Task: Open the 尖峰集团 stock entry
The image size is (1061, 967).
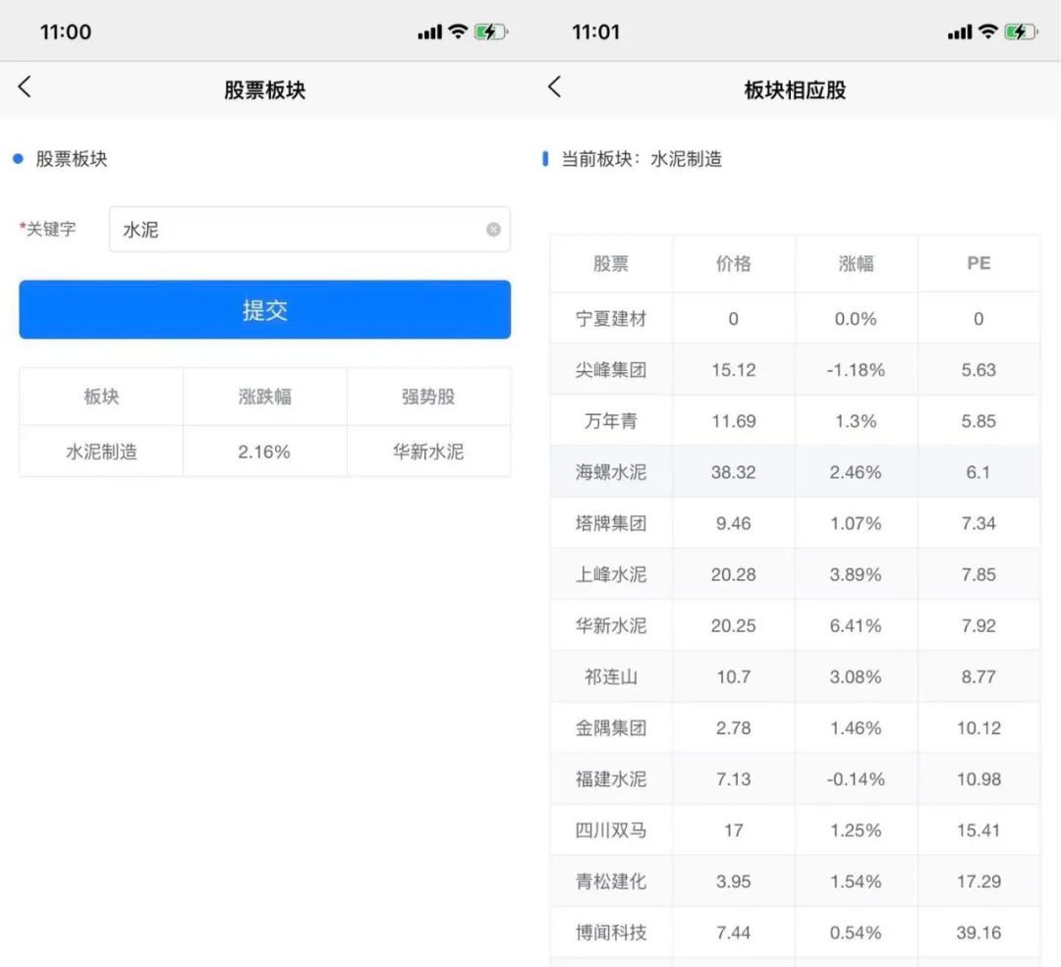Action: pos(610,369)
